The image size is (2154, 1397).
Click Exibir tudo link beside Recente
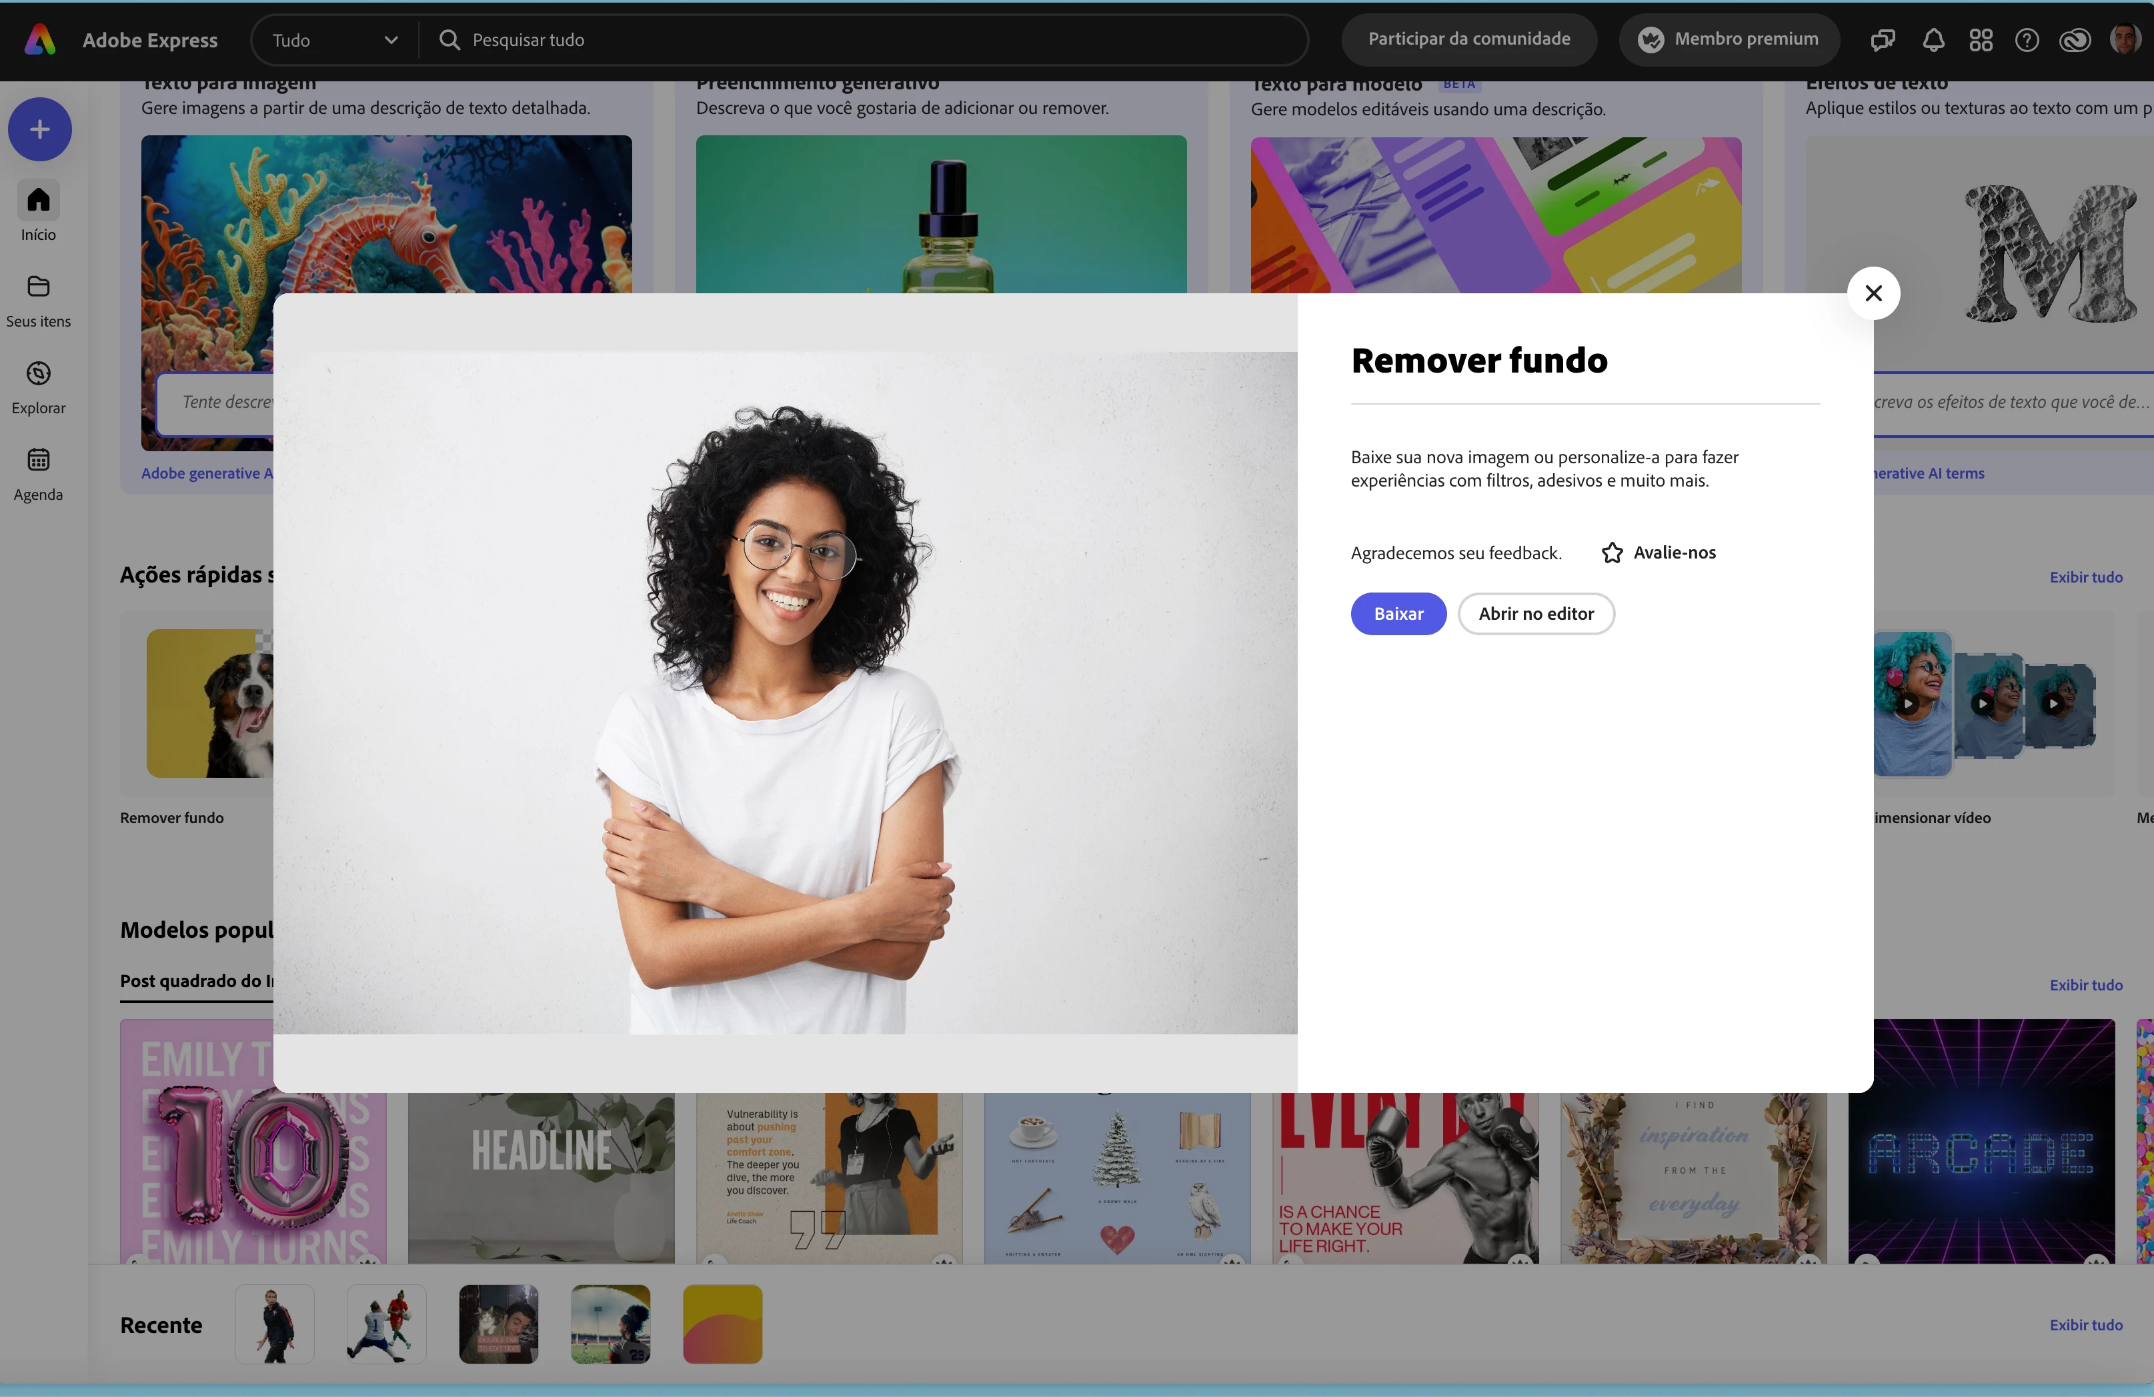[x=2085, y=1324]
